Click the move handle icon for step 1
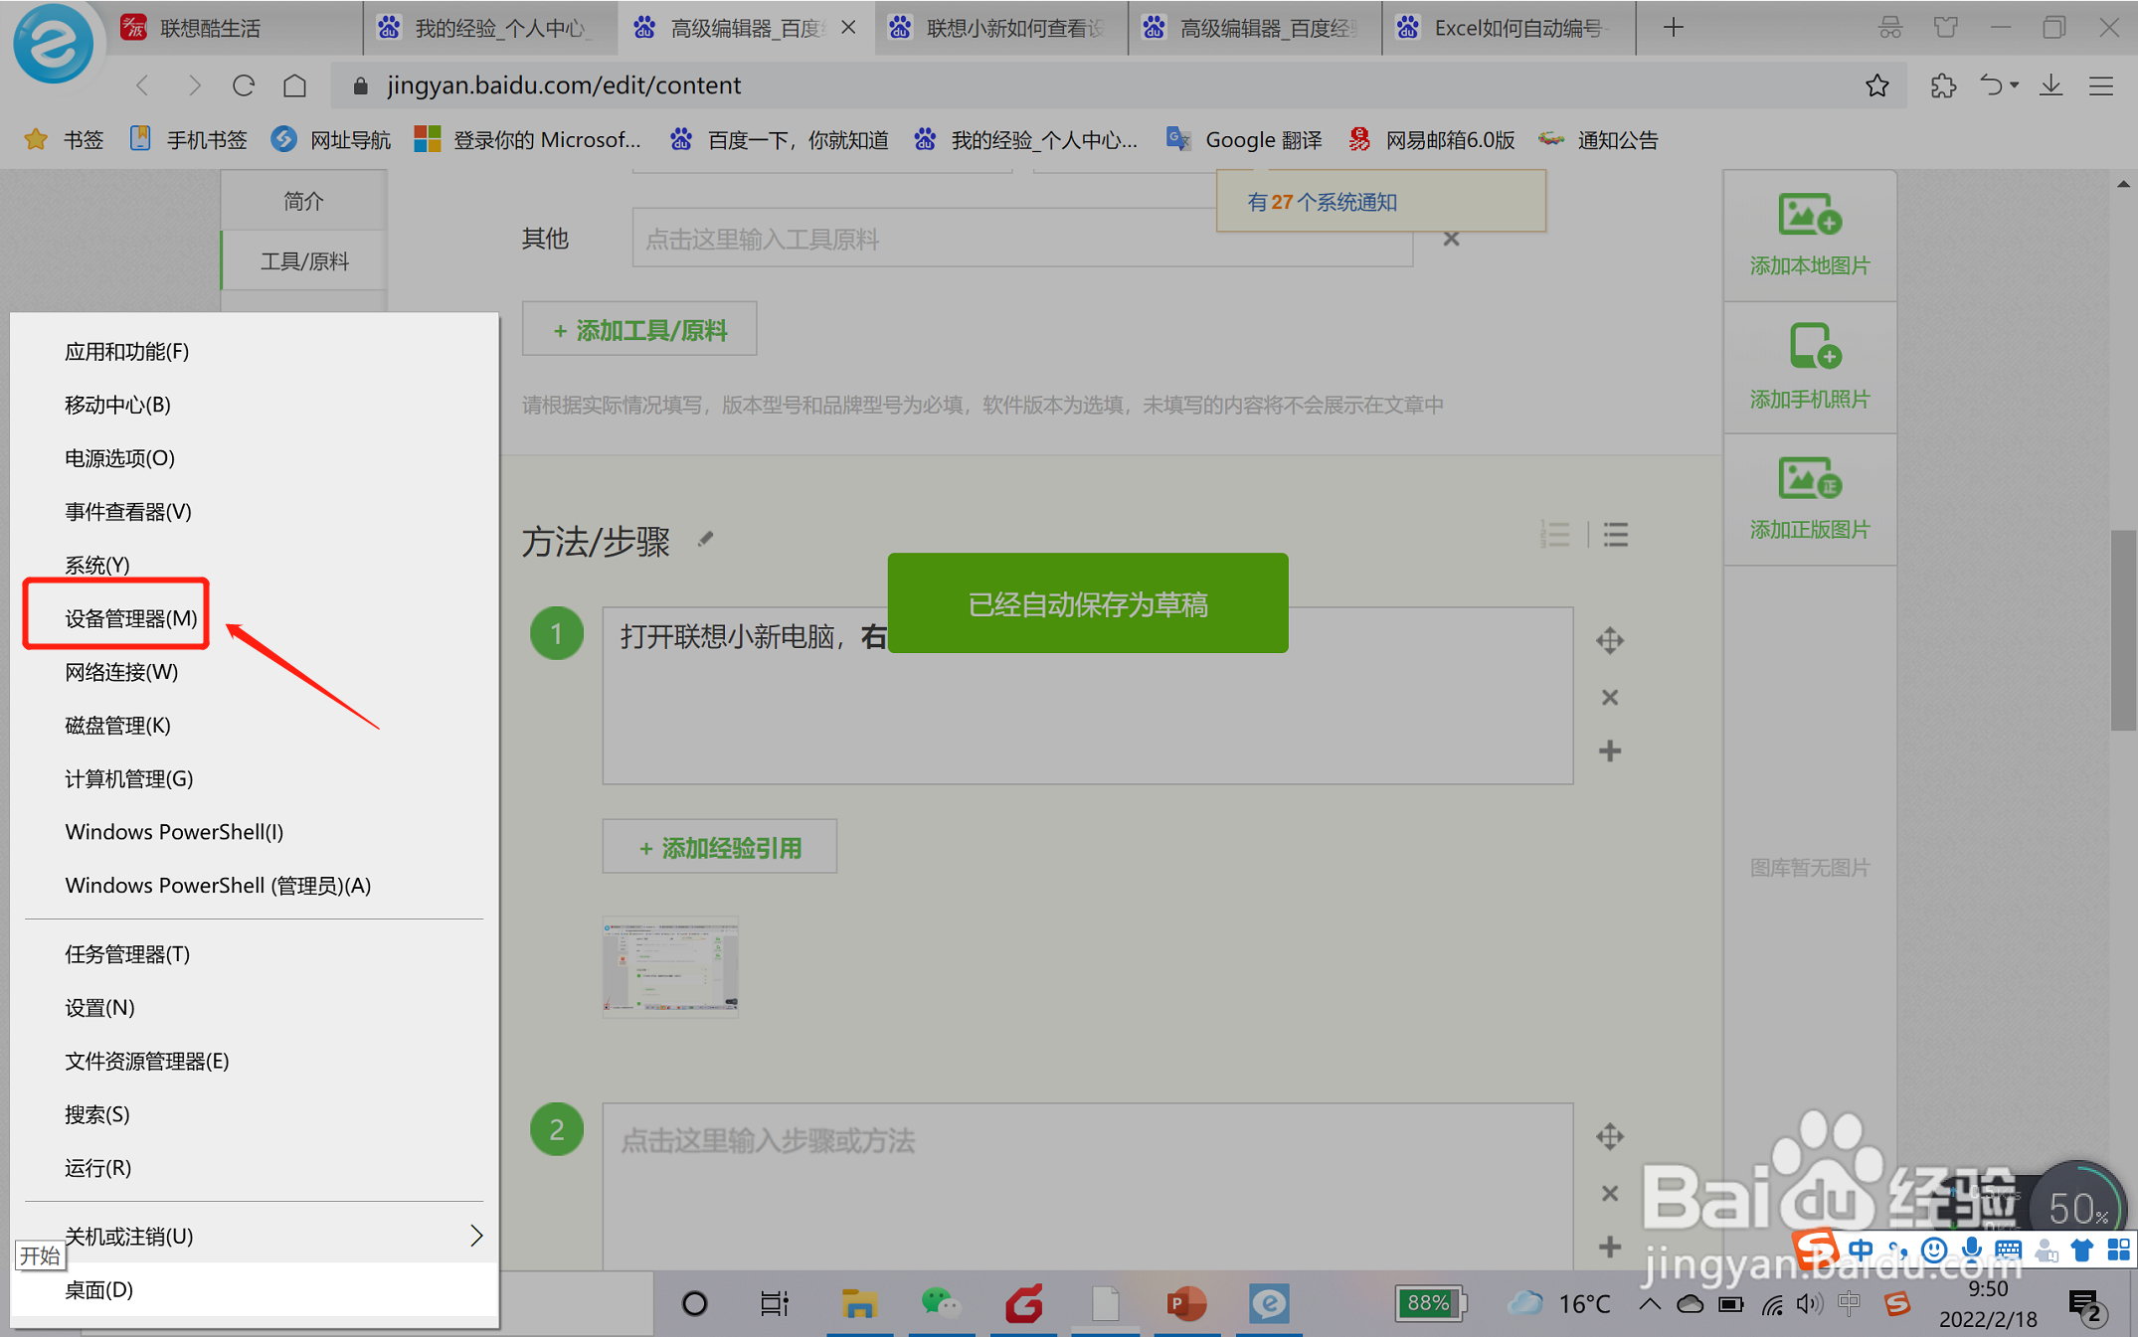The width and height of the screenshot is (2138, 1337). pyautogui.click(x=1610, y=640)
